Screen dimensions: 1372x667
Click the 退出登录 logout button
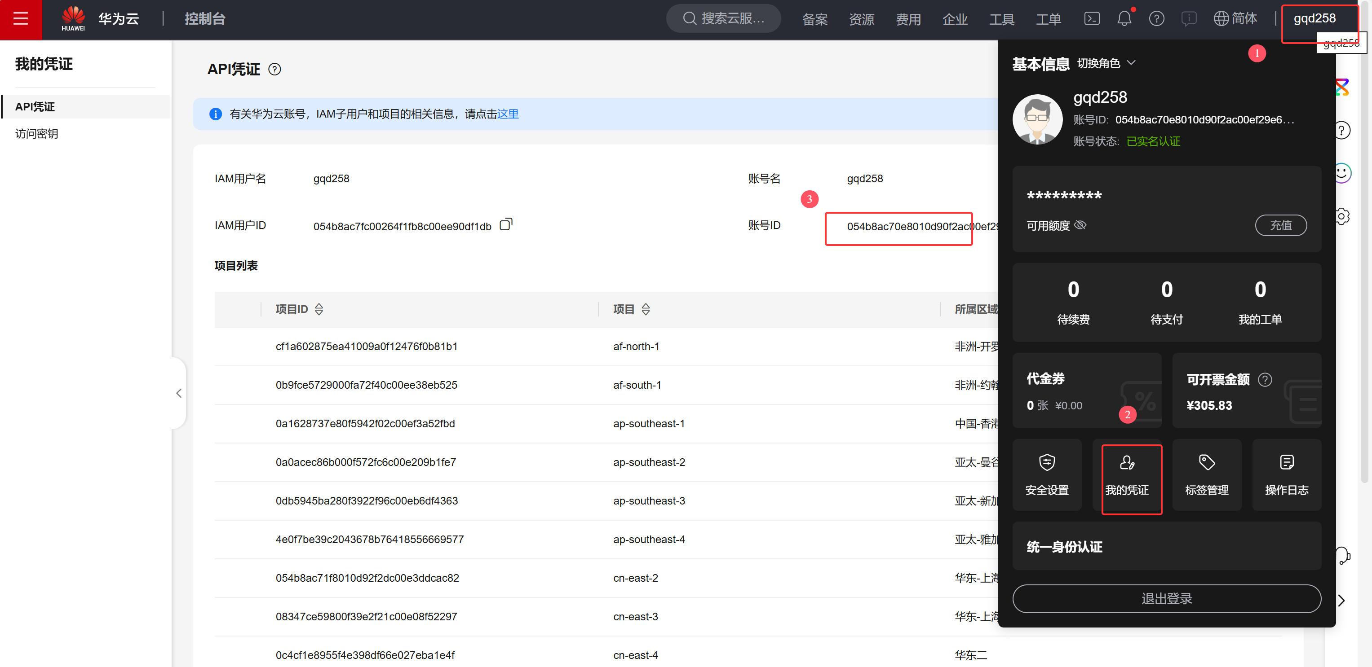(x=1166, y=598)
